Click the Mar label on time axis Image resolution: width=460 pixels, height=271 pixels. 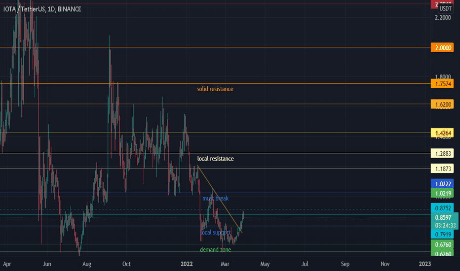click(x=225, y=264)
